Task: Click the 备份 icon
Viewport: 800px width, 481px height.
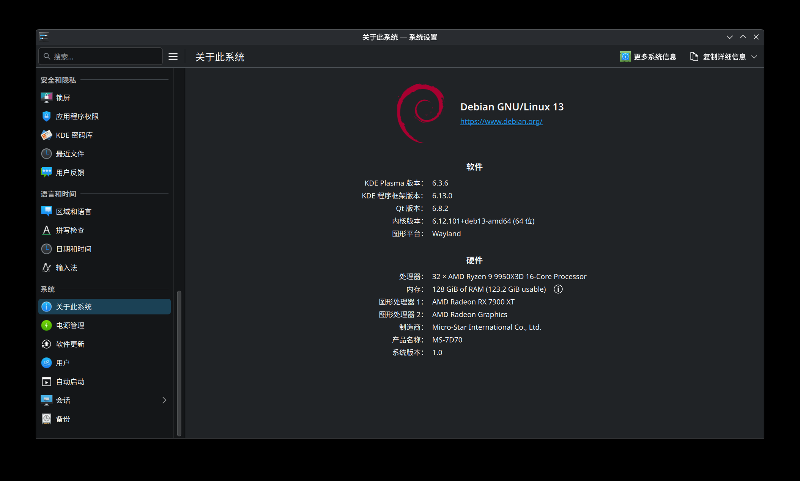Action: point(46,419)
